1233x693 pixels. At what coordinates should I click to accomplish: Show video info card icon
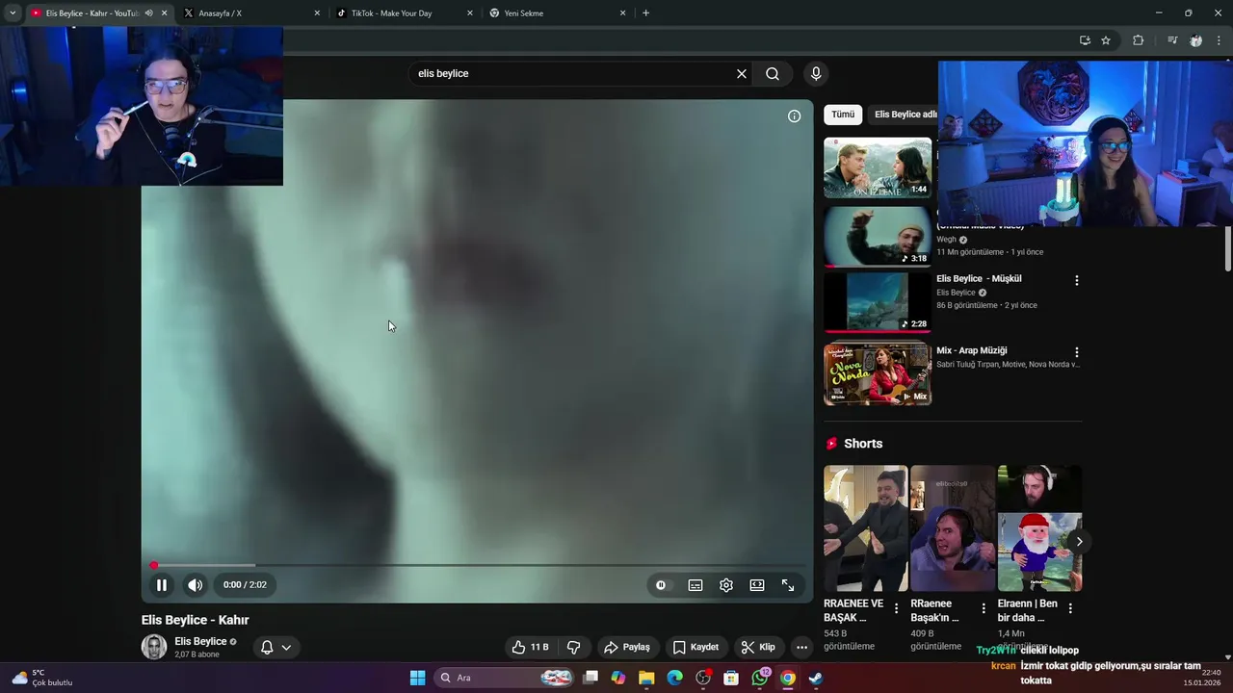tap(794, 116)
